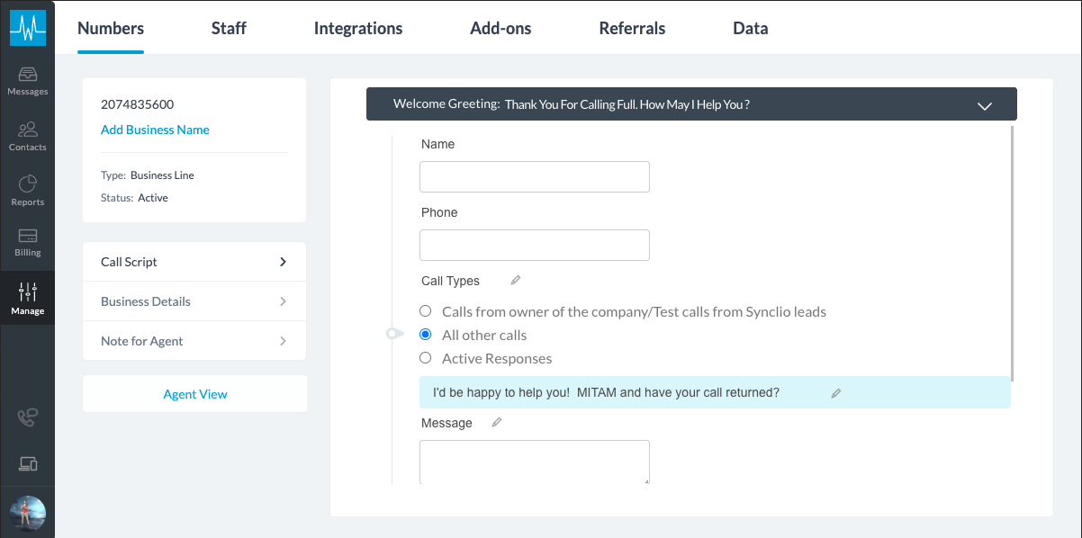The height and width of the screenshot is (538, 1082).
Task: Select the Active Responses option
Action: coord(425,357)
